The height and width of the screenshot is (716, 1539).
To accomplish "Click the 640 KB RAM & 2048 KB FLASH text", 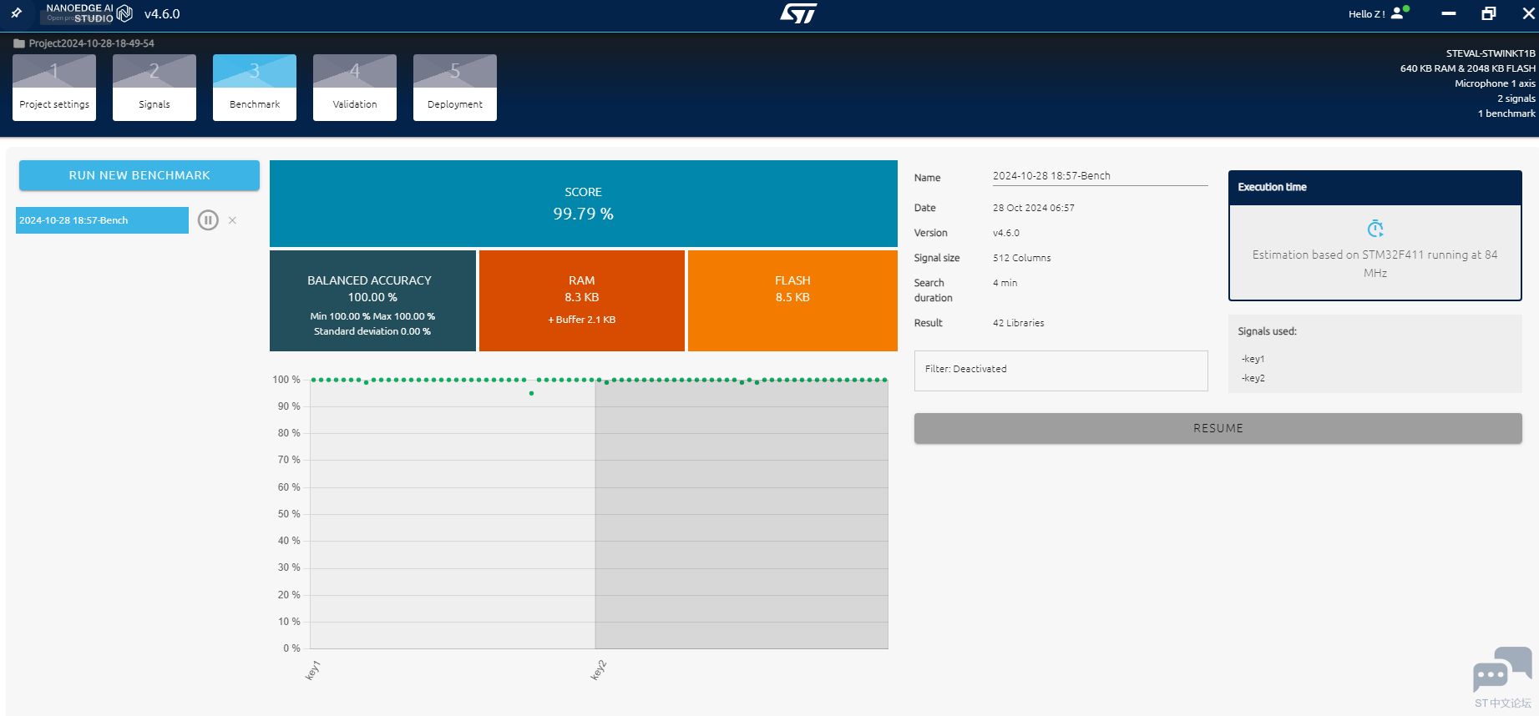I will pos(1468,68).
